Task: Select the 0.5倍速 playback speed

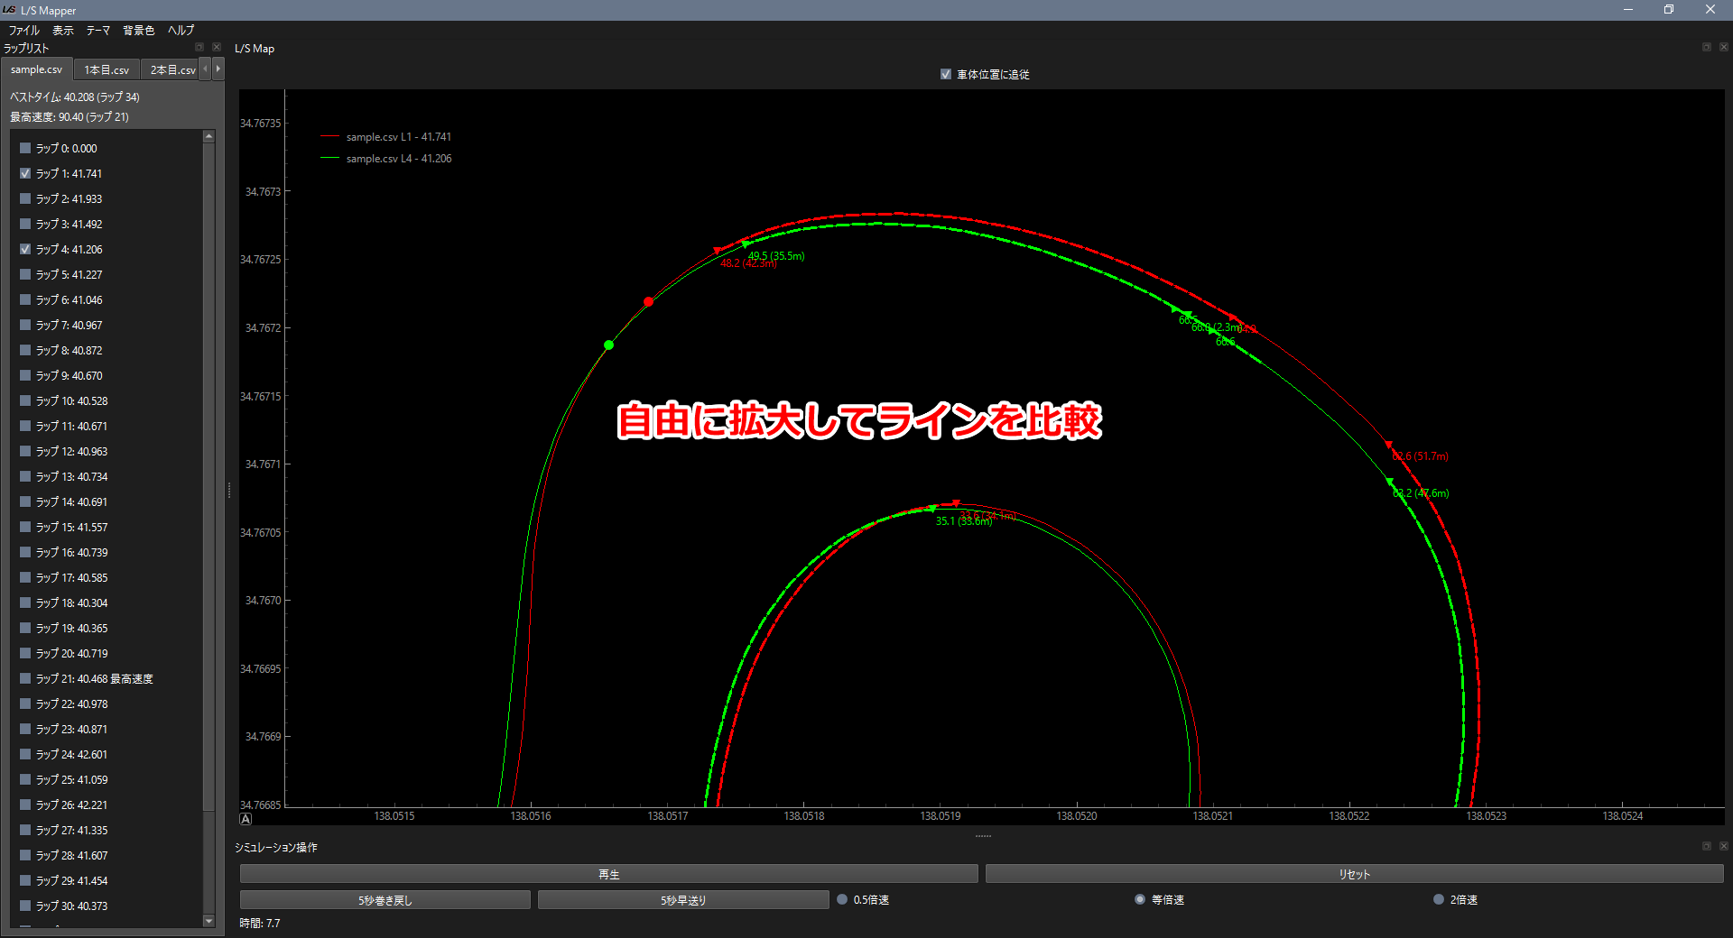Action: tap(842, 899)
